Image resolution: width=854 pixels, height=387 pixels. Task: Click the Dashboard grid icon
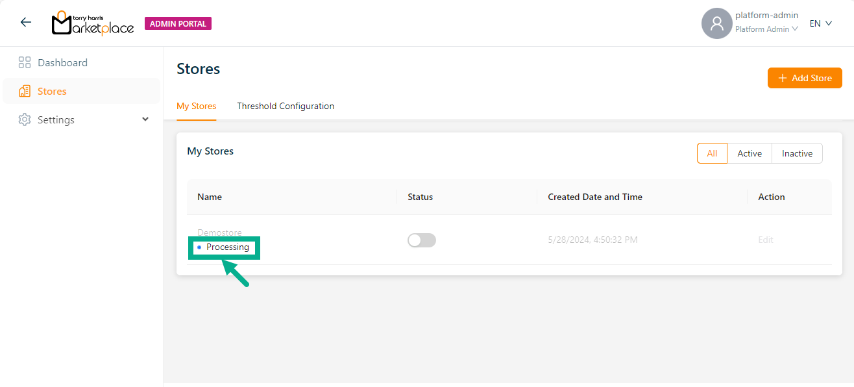25,63
